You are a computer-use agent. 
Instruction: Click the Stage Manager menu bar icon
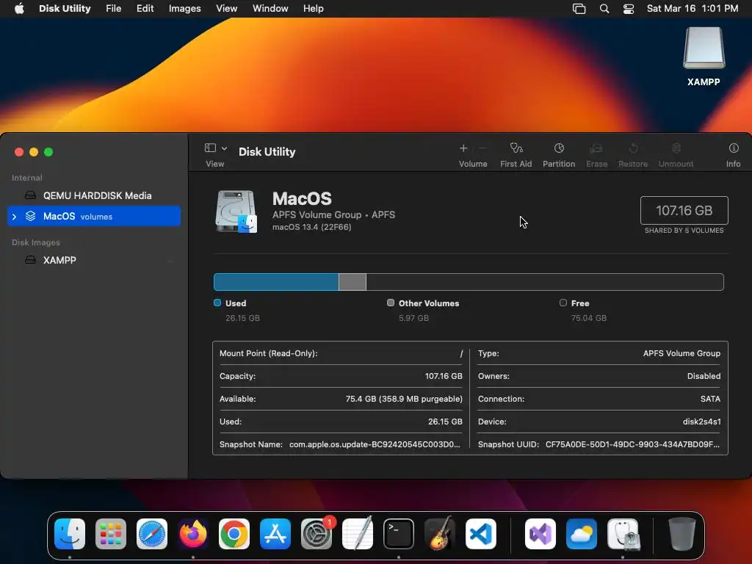pyautogui.click(x=579, y=9)
